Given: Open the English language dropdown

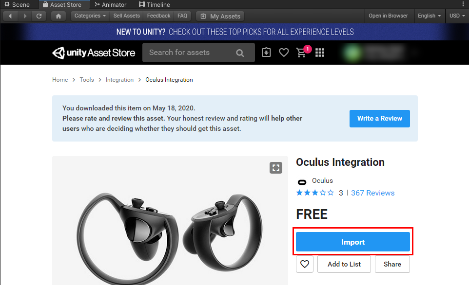Looking at the screenshot, I should (x=429, y=16).
